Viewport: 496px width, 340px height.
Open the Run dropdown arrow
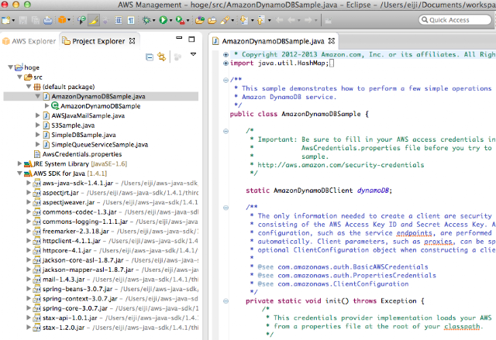(170, 21)
